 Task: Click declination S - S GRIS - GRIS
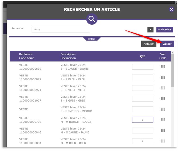coord(73,100)
